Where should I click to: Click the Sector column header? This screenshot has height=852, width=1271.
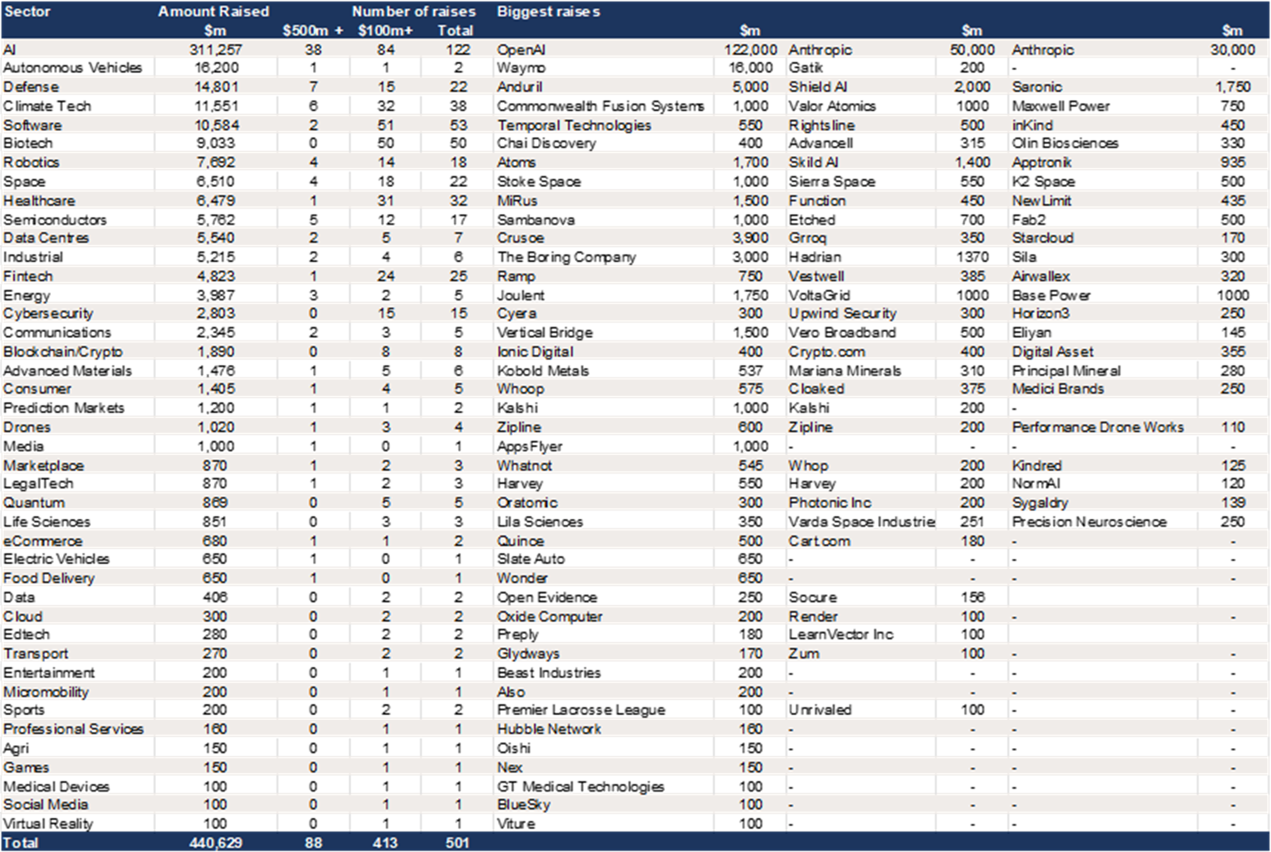point(27,11)
